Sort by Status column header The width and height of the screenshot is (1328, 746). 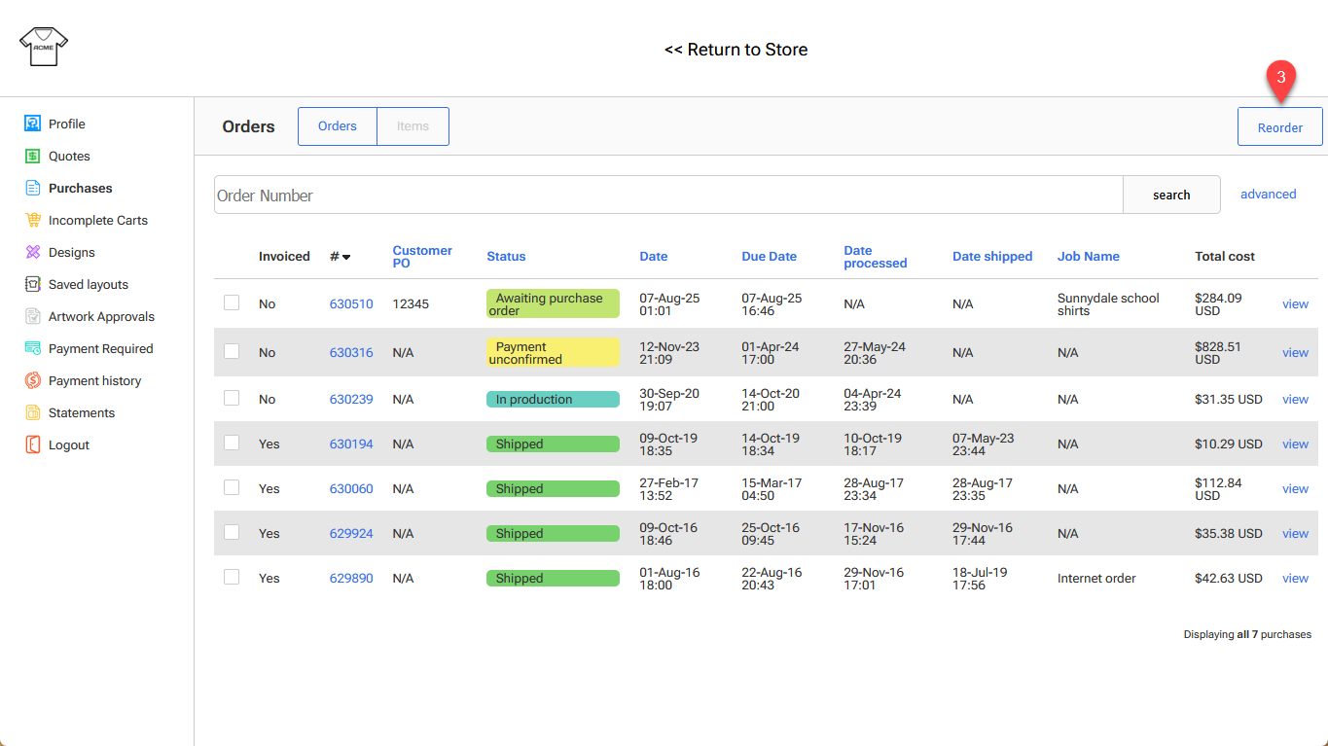pos(506,257)
